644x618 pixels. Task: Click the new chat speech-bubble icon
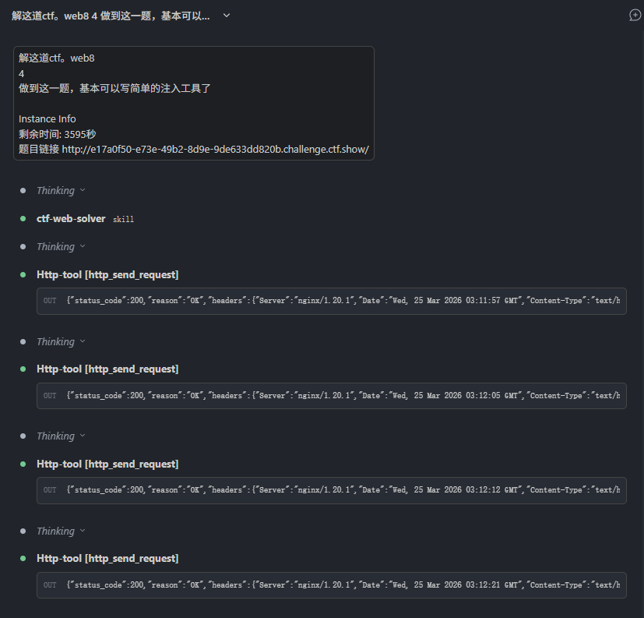click(x=635, y=15)
